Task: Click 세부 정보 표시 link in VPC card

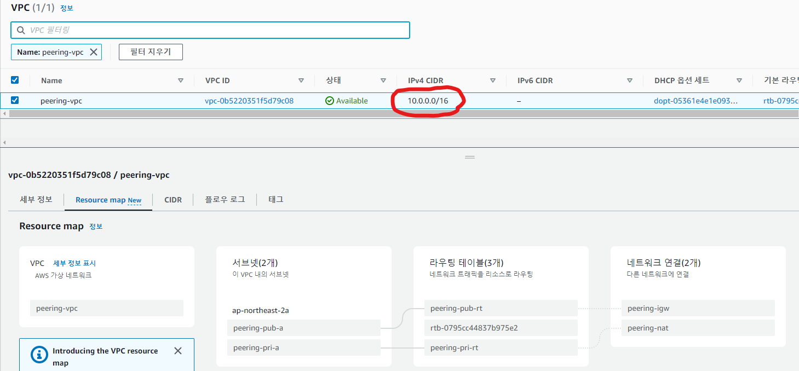Action: (x=74, y=263)
